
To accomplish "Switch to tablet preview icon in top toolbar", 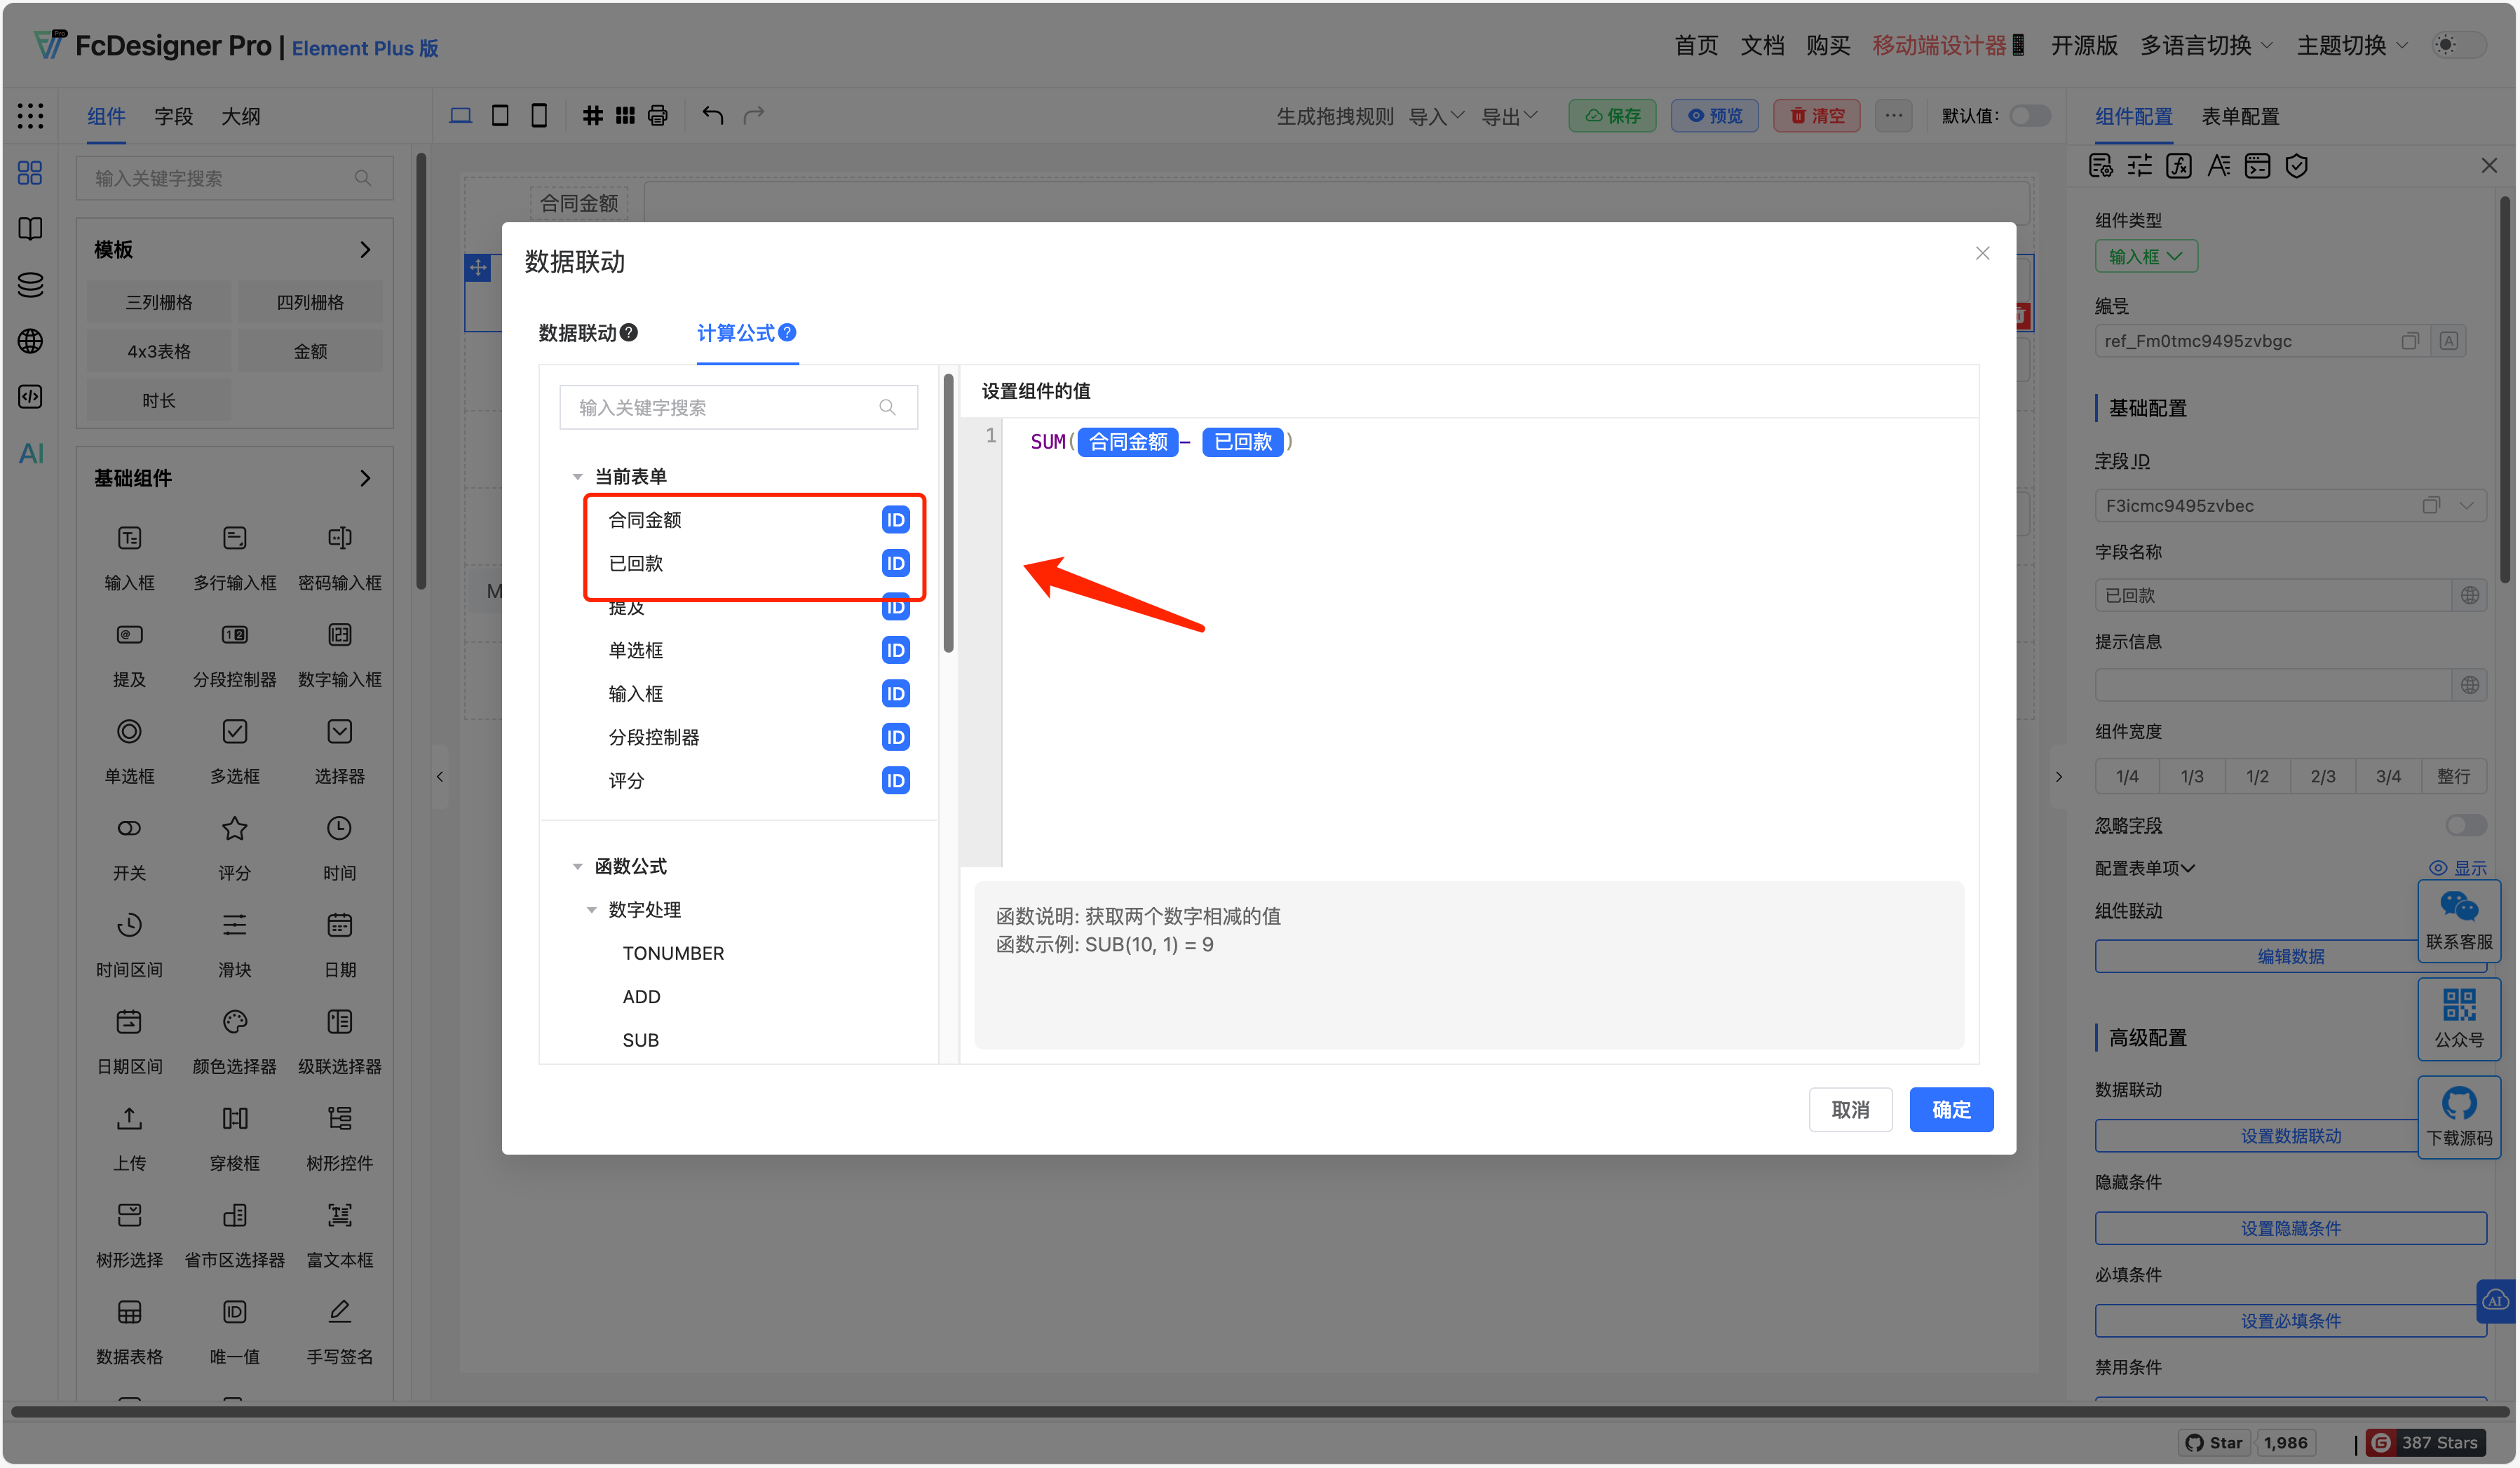I will tap(500, 115).
